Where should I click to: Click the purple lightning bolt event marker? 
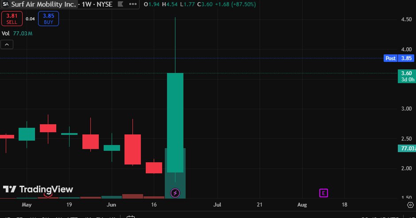tap(175, 193)
